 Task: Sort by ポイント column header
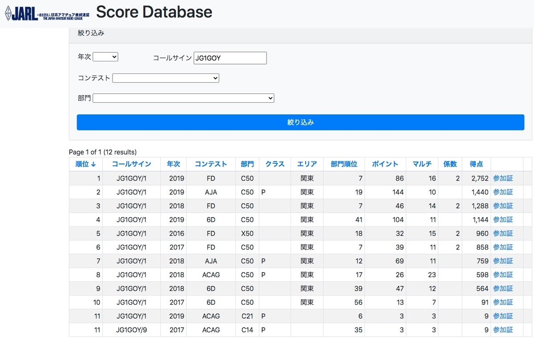(385, 164)
